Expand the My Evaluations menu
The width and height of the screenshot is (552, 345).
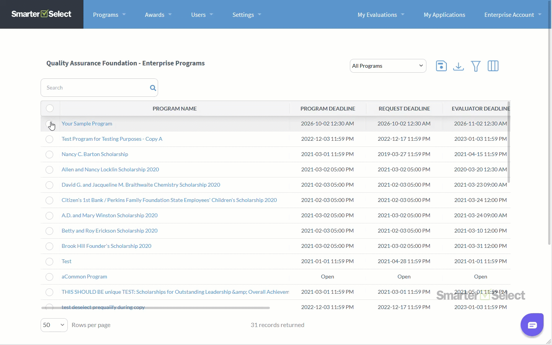(x=381, y=15)
